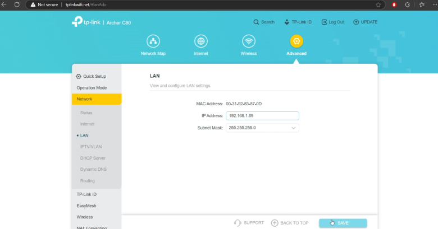Select IPTV/VLAN submenu item
The width and height of the screenshot is (438, 229).
click(x=91, y=147)
